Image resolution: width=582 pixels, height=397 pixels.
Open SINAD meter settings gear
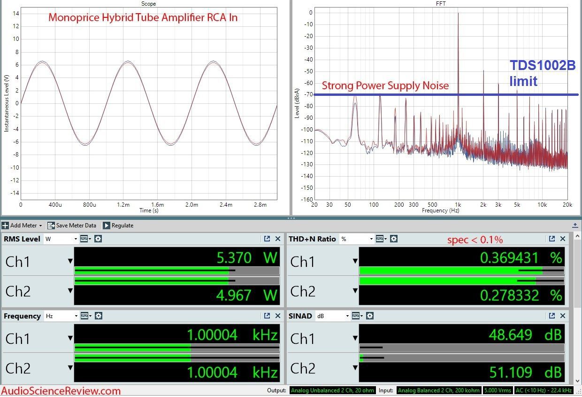coord(370,316)
